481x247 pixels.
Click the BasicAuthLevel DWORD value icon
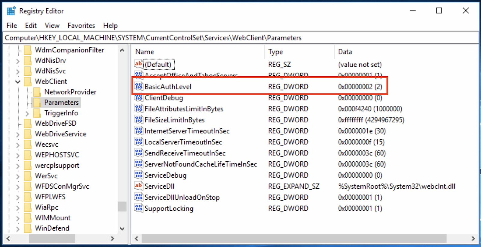pyautogui.click(x=139, y=87)
